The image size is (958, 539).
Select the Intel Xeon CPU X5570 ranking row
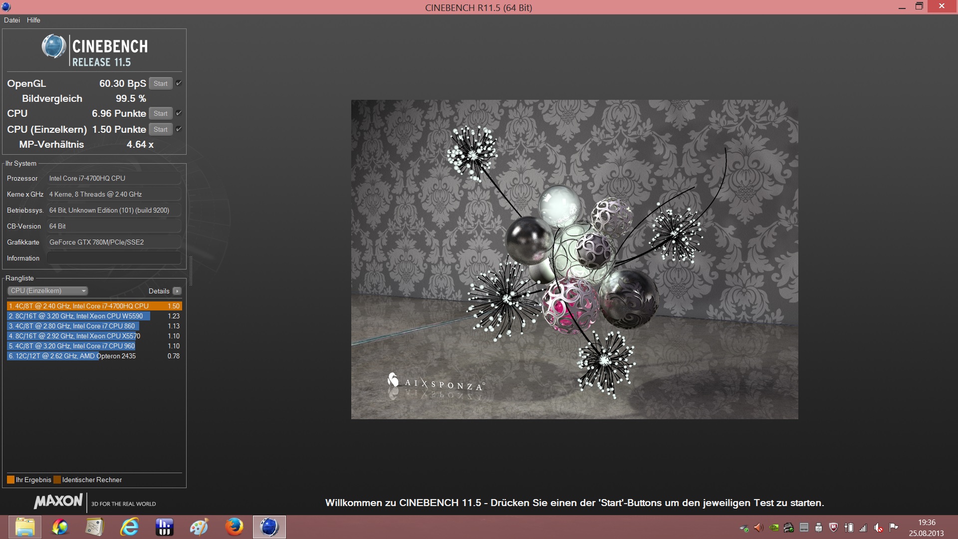(x=94, y=336)
